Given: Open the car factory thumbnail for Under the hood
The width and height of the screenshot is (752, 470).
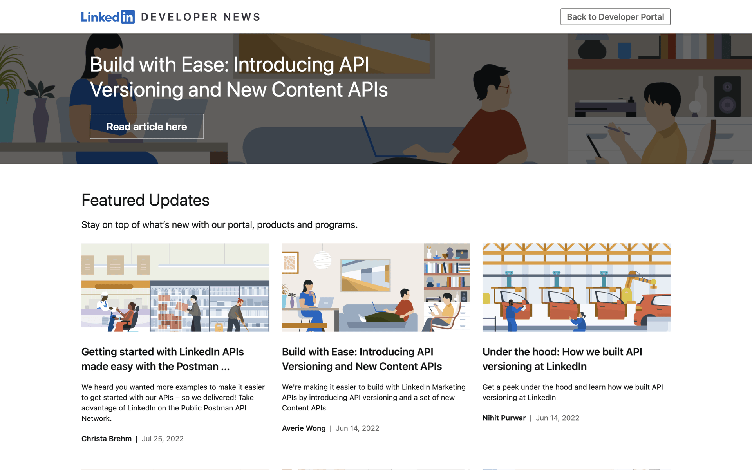Looking at the screenshot, I should point(577,287).
